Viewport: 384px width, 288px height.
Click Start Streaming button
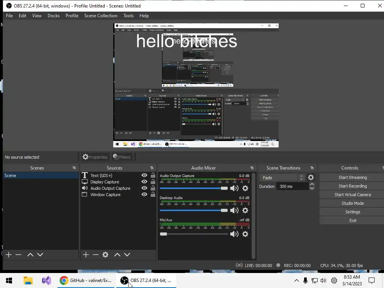coord(352,177)
